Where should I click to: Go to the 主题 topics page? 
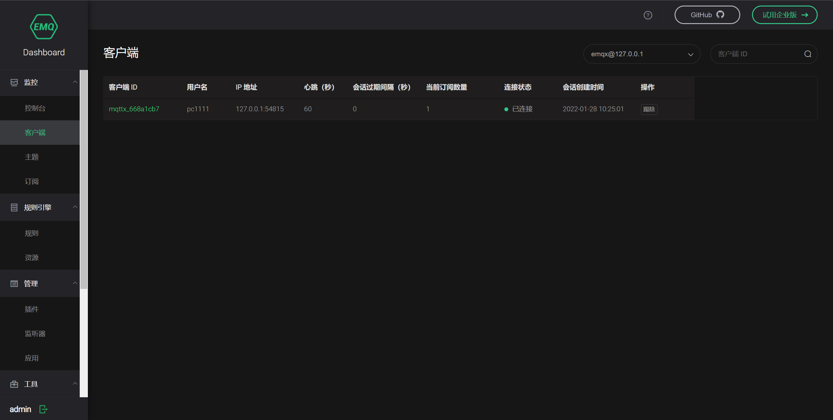tap(32, 157)
